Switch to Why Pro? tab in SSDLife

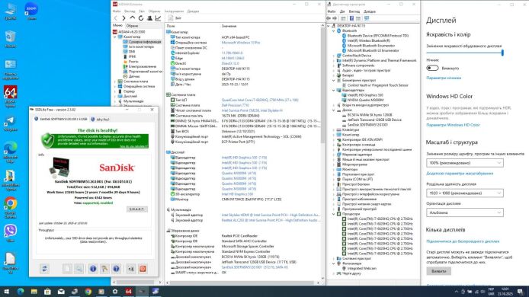click(100, 120)
